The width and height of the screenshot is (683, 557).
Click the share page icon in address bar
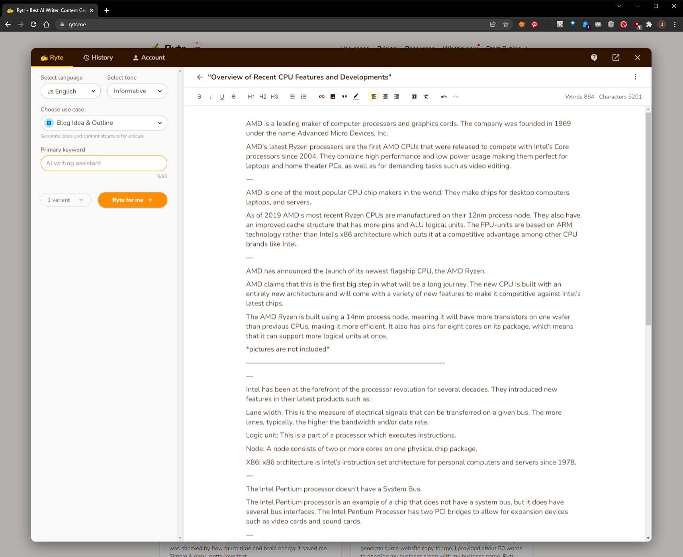(493, 24)
